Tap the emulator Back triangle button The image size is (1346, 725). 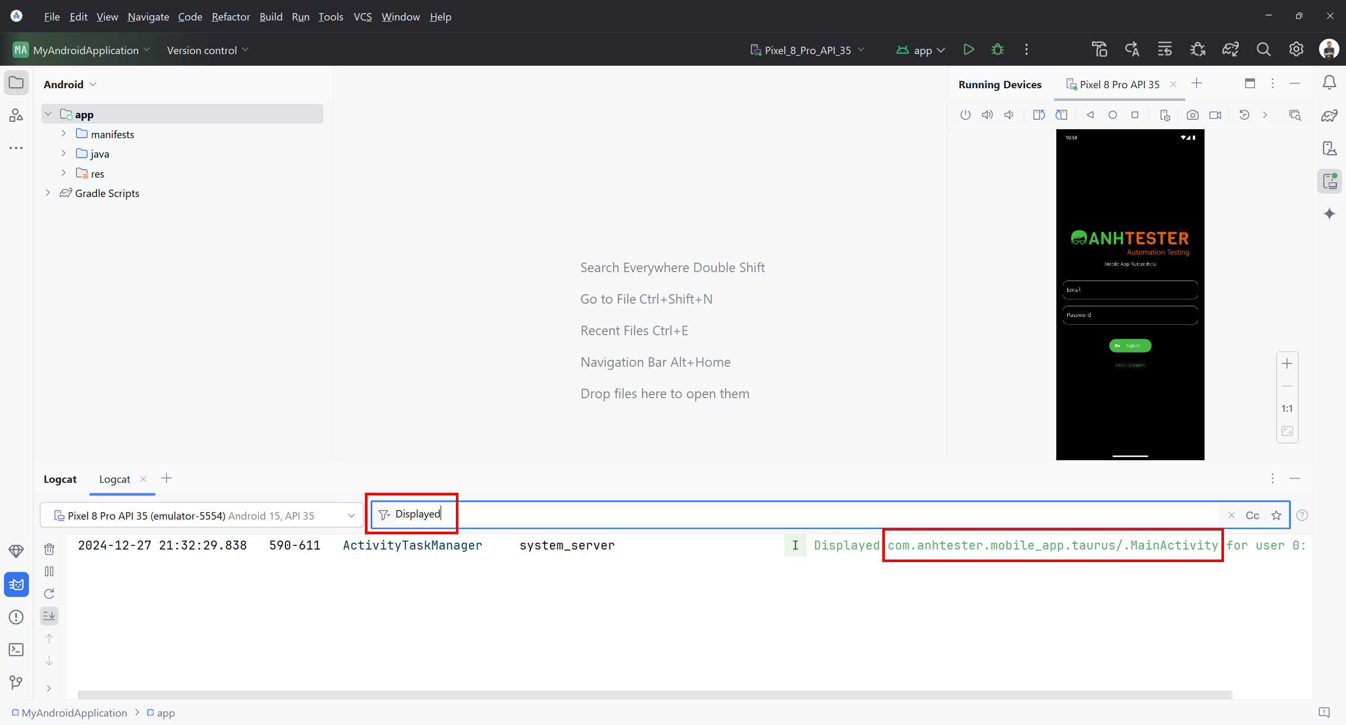1090,115
